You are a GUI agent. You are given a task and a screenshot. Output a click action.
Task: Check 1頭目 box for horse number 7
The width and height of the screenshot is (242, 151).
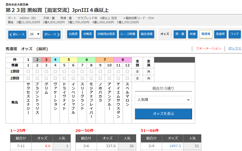click(x=82, y=71)
